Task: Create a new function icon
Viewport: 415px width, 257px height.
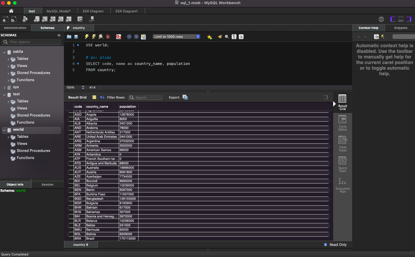Action: [69, 19]
